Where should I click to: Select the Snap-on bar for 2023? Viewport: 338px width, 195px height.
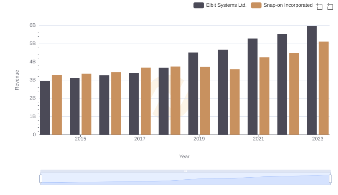tap(324, 88)
